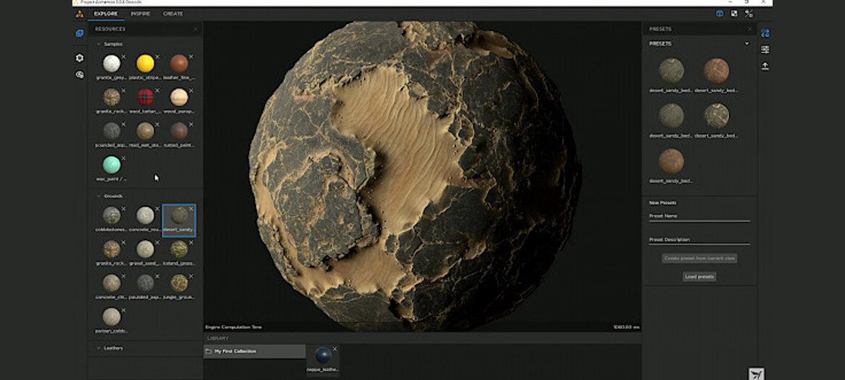The width and height of the screenshot is (845, 380).
Task: Open the settings gear in left sidebar
Action: pos(80,58)
